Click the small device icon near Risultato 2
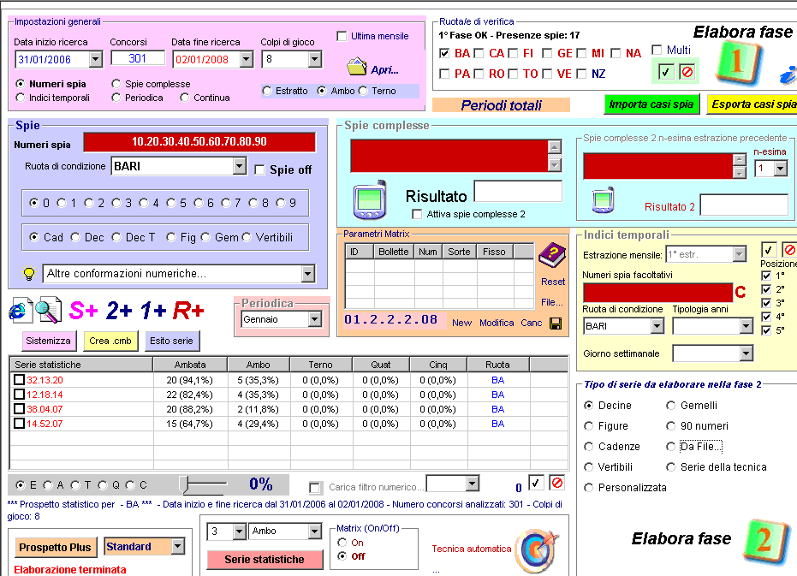797x576 pixels. [x=604, y=199]
